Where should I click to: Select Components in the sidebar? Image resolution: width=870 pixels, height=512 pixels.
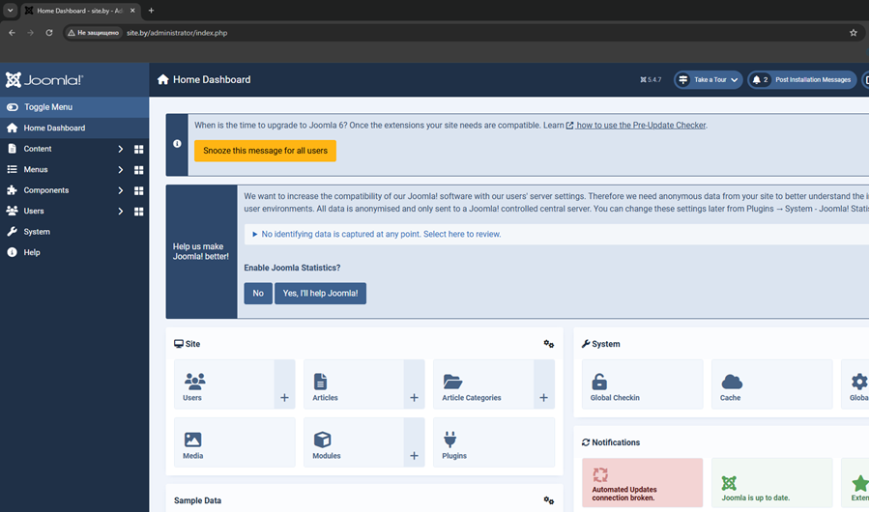[46, 190]
